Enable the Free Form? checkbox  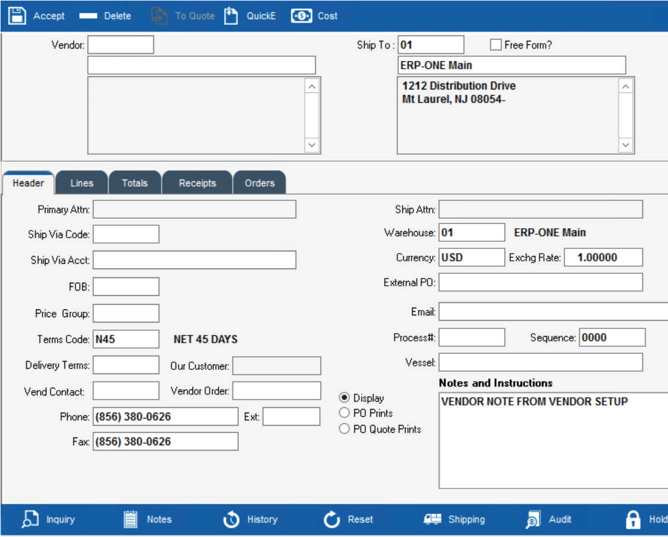(496, 44)
